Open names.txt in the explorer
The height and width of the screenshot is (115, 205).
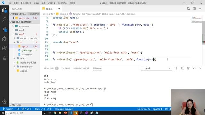tap(27, 54)
